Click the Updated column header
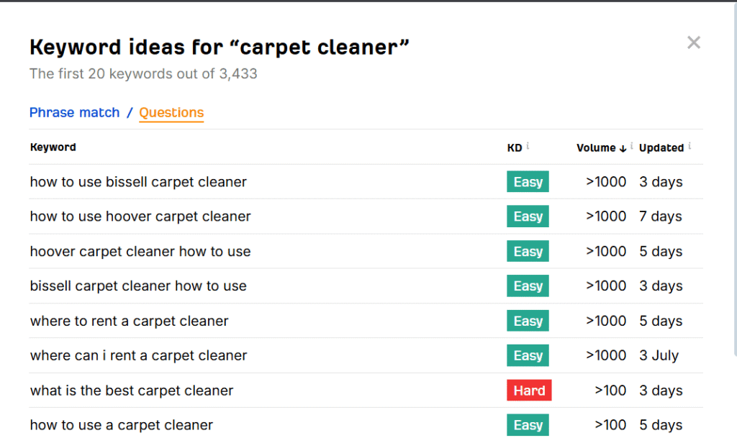The image size is (737, 438). click(x=661, y=148)
